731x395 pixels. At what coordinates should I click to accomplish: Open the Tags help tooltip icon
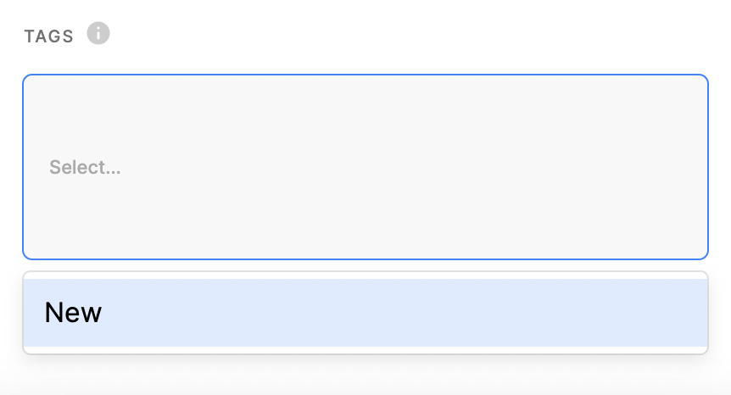(x=98, y=34)
